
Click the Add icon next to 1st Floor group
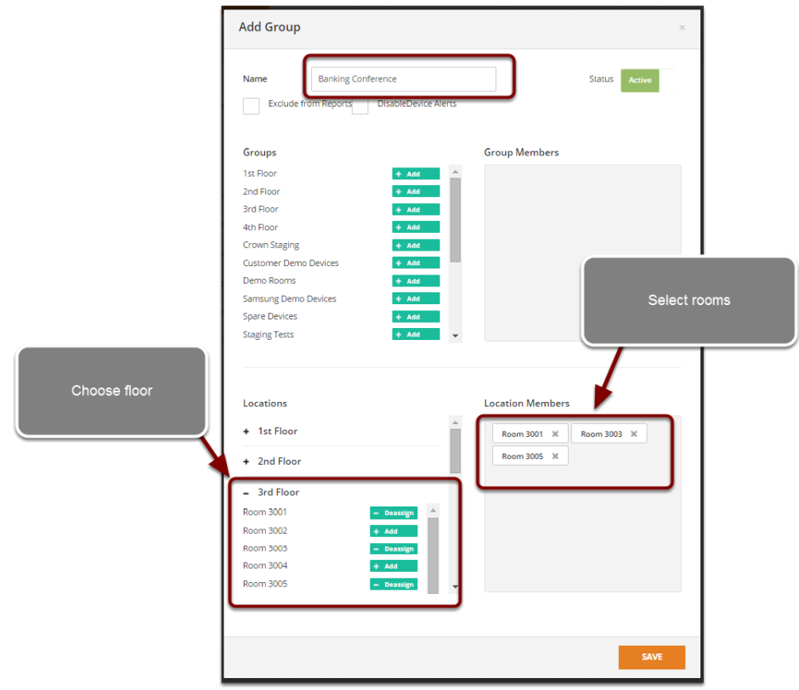pyautogui.click(x=415, y=173)
